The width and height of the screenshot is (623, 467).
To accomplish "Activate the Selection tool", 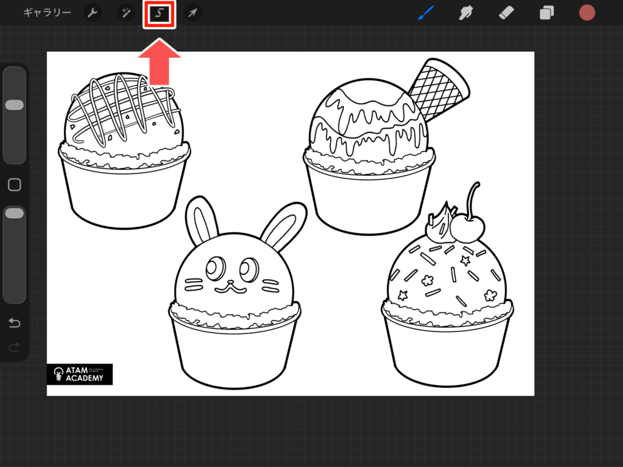I will pyautogui.click(x=159, y=13).
